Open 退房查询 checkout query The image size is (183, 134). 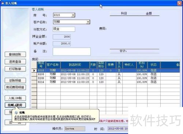click(15, 62)
